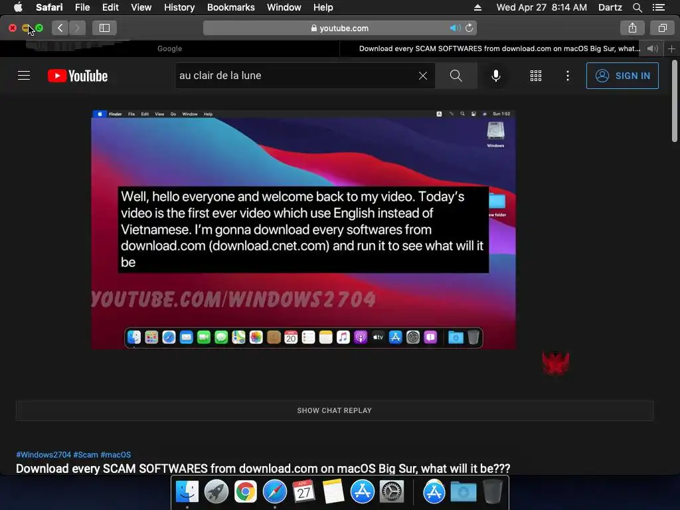Open the #Windows2704 hashtag
680x510 pixels.
43,454
